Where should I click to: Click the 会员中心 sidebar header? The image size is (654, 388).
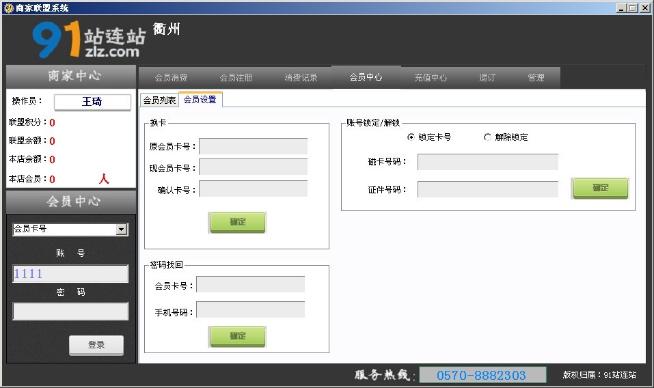[x=71, y=202]
